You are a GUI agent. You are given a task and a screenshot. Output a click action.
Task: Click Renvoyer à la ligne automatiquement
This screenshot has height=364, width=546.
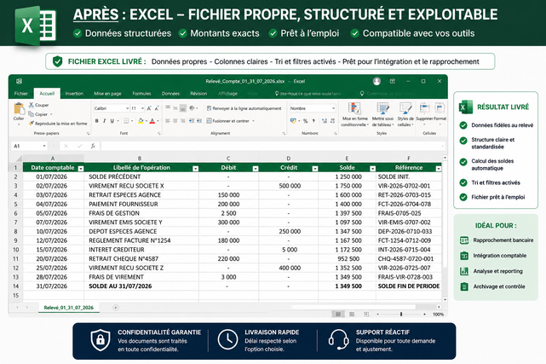[x=244, y=108]
